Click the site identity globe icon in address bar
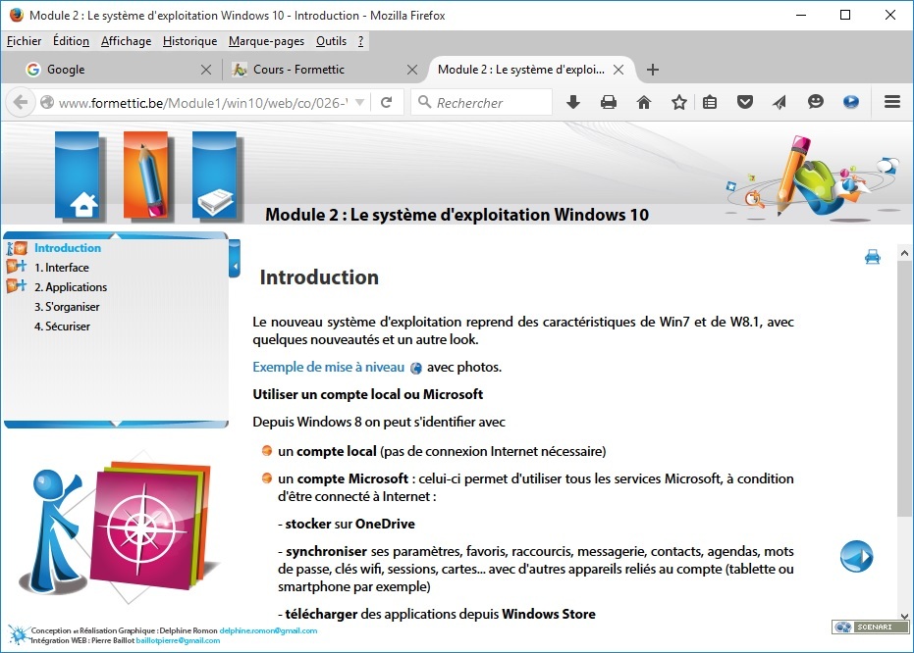Image resolution: width=914 pixels, height=653 pixels. point(47,102)
